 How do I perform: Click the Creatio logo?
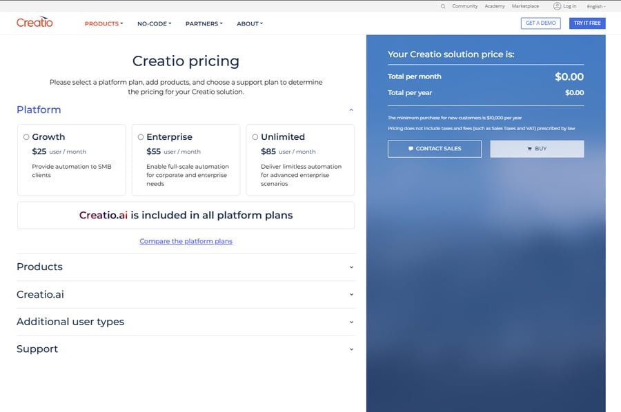(x=34, y=22)
